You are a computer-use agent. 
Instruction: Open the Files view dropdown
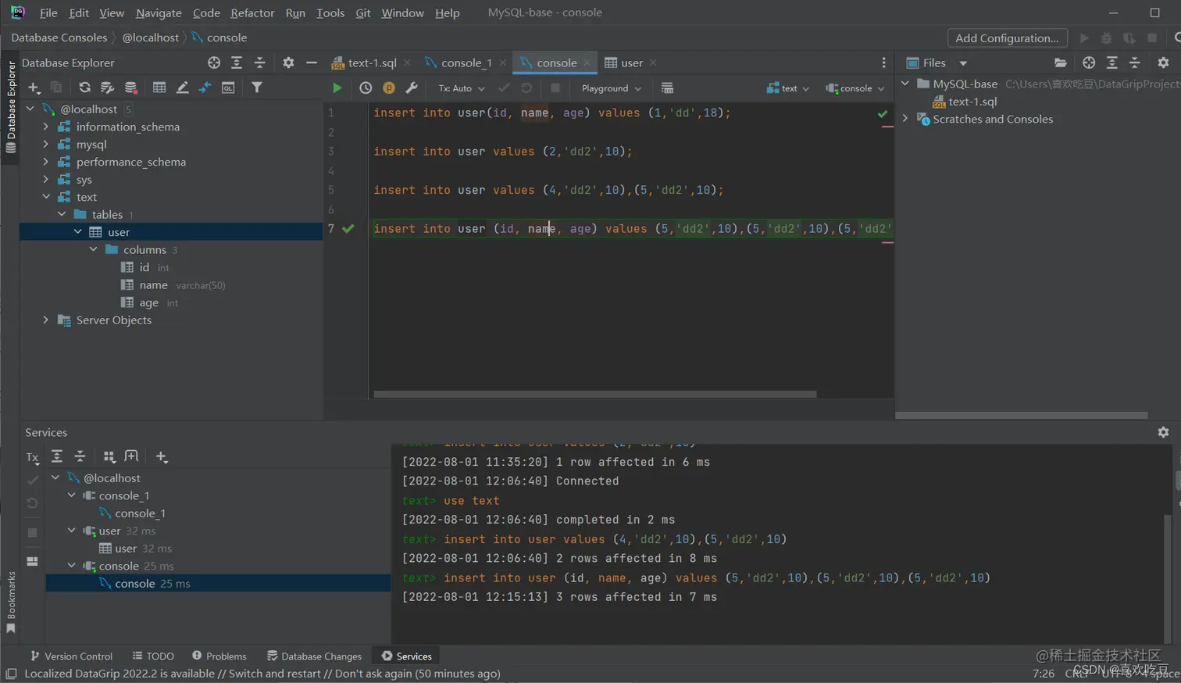point(963,63)
